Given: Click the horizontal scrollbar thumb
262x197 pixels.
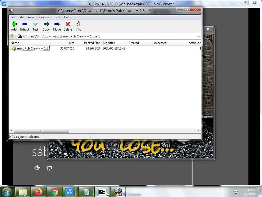Looking at the screenshot, I should 41,131.
